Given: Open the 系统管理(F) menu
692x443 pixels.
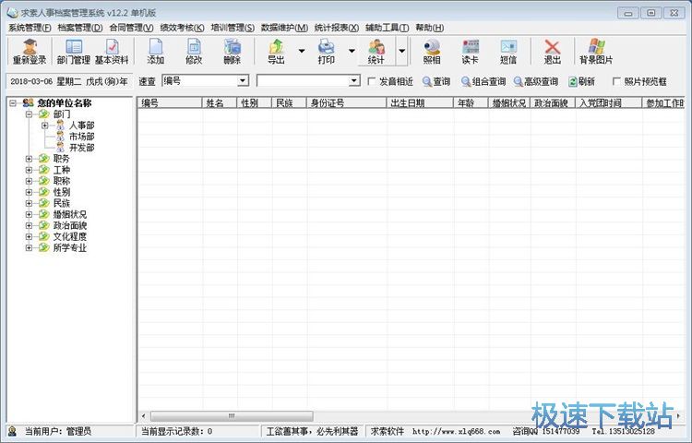Looking at the screenshot, I should [30, 28].
